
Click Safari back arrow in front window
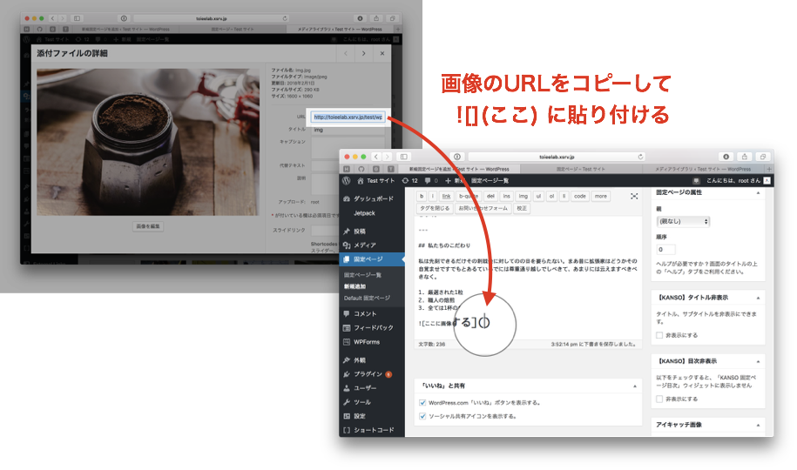coord(376,157)
